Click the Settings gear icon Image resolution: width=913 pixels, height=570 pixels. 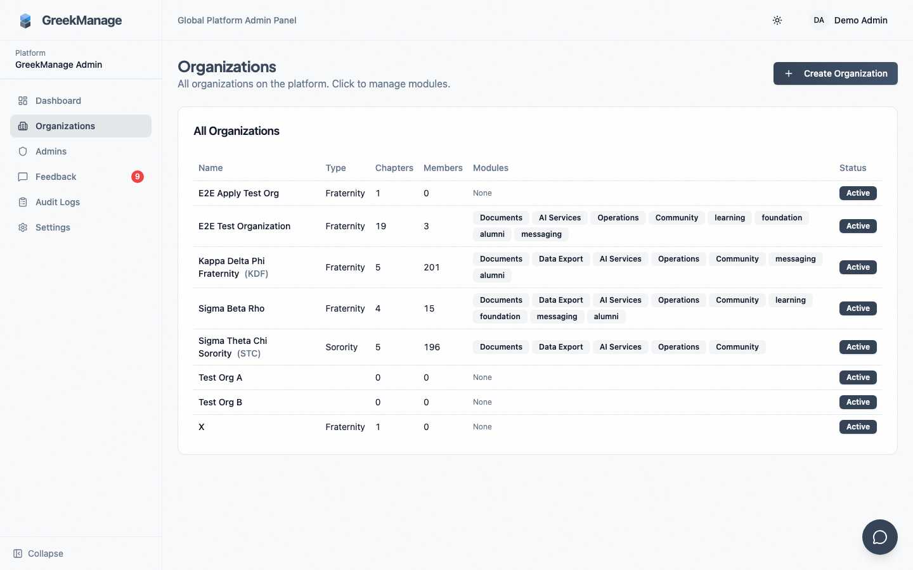click(23, 227)
